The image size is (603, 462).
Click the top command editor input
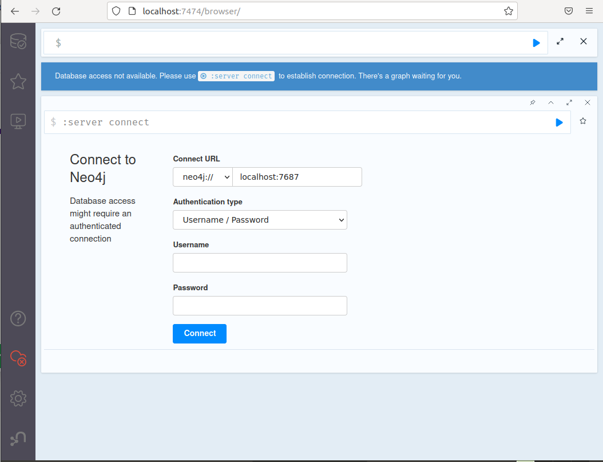point(295,43)
